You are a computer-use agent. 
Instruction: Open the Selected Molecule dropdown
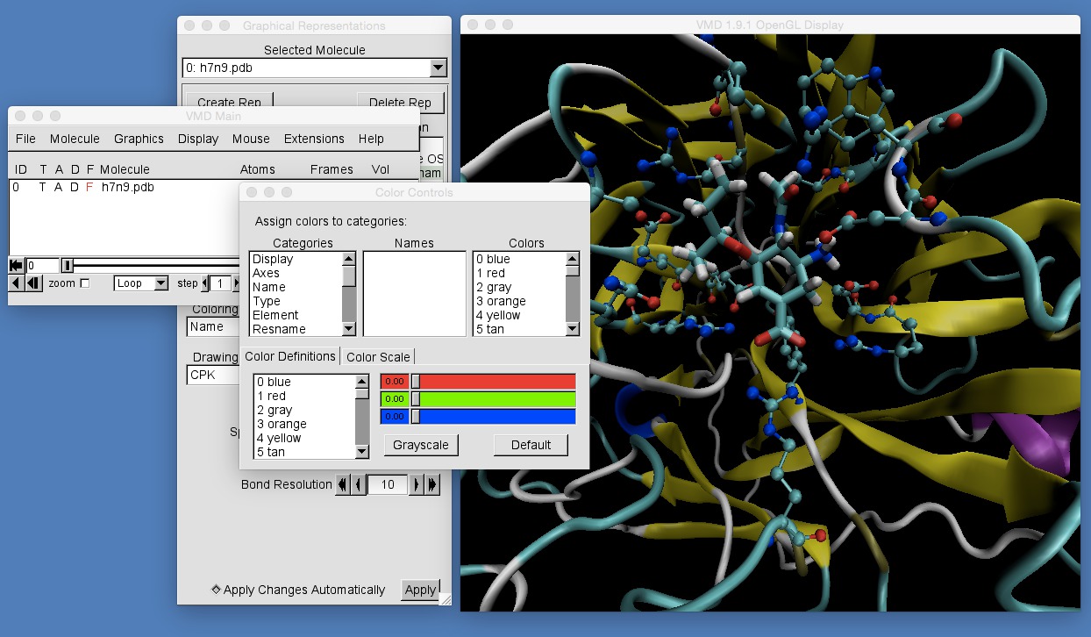point(437,68)
